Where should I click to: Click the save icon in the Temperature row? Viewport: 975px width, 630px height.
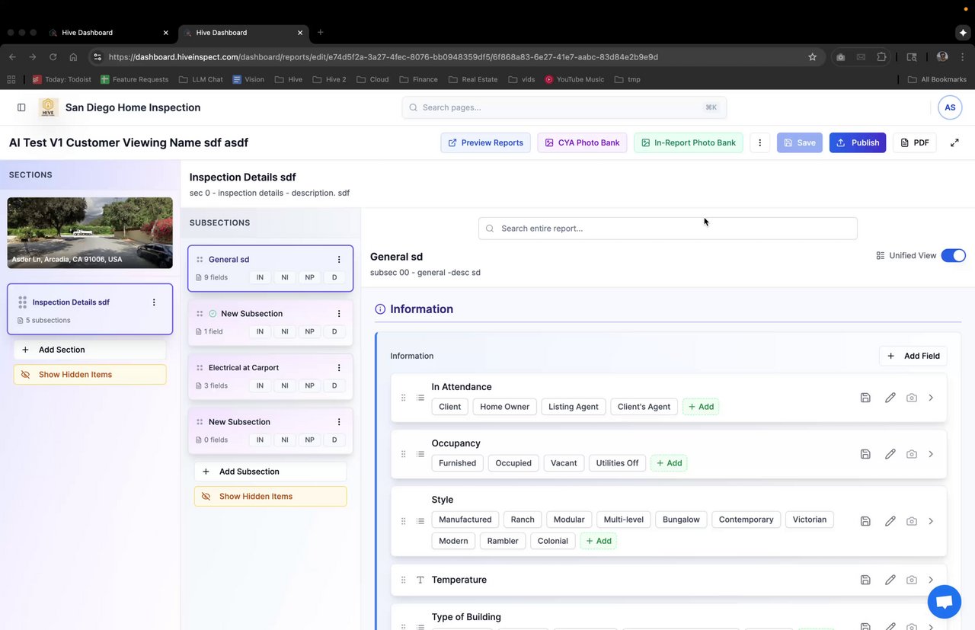[865, 580]
